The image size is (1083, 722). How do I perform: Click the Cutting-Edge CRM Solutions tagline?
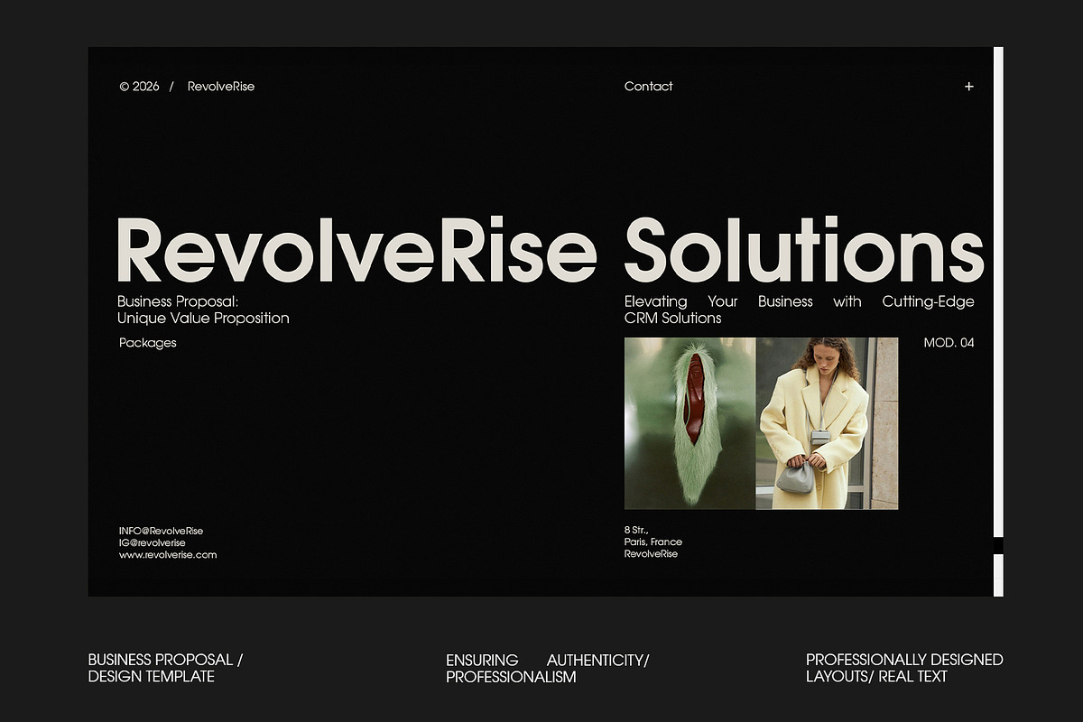[799, 310]
